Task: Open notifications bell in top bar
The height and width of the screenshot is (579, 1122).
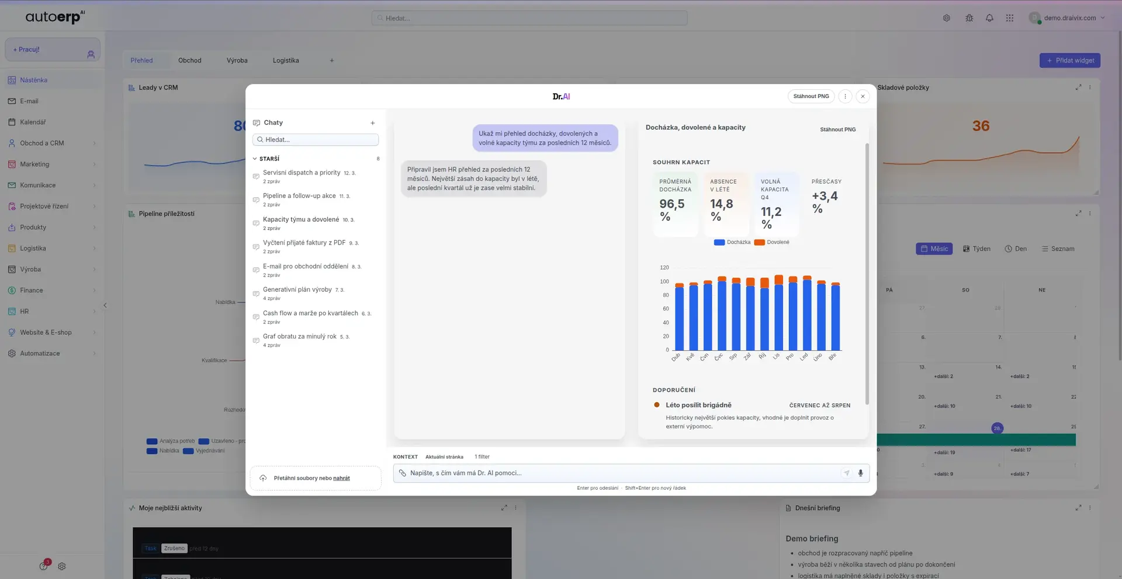Action: click(989, 18)
